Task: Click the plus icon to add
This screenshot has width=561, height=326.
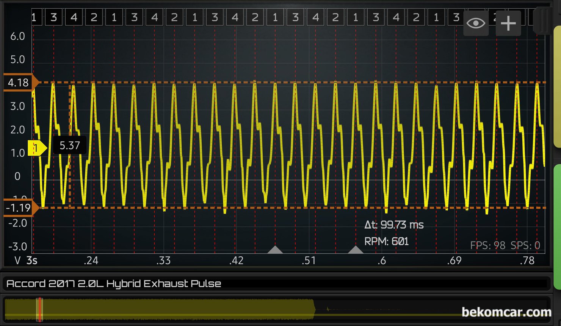Action: 508,23
